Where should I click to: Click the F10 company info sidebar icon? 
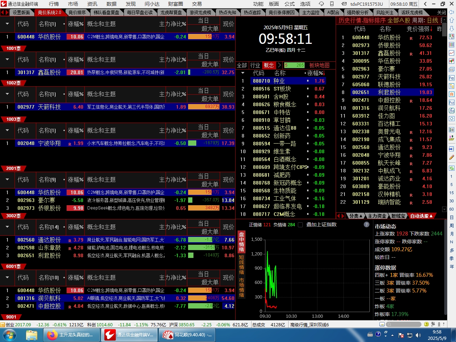point(452,78)
